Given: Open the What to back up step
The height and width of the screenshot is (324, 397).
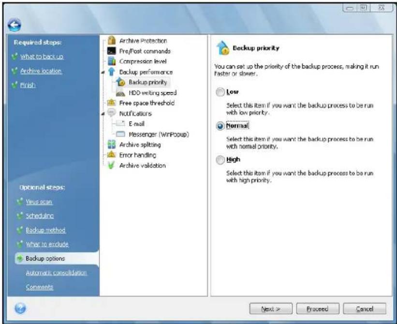Looking at the screenshot, I should click(42, 56).
